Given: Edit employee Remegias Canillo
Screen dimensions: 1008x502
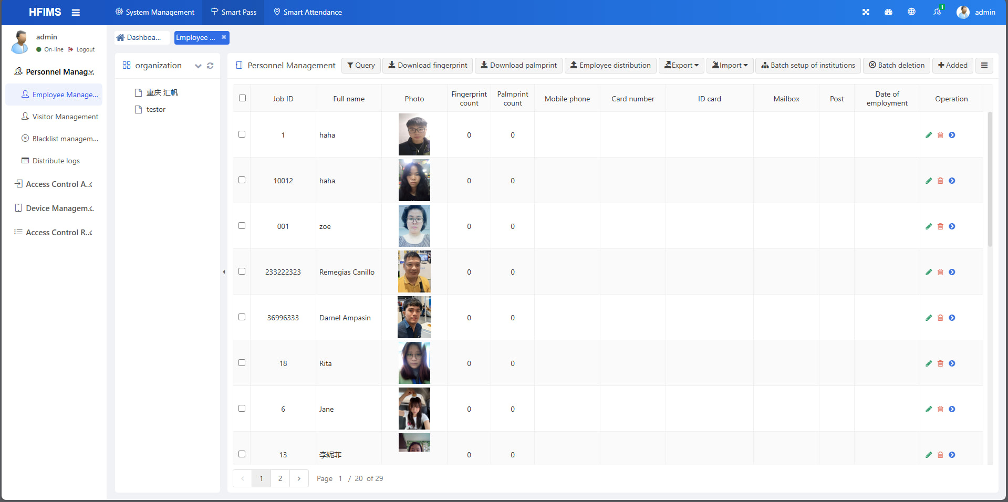Looking at the screenshot, I should [929, 272].
